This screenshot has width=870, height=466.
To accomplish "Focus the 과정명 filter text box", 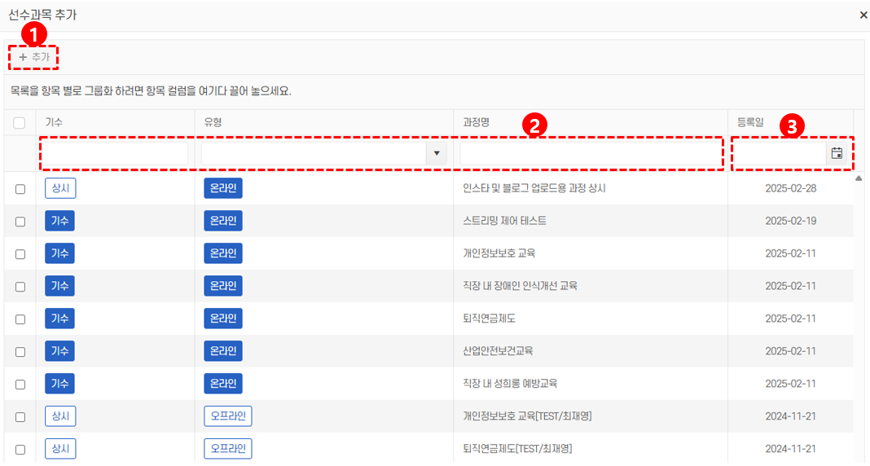I will (x=591, y=153).
